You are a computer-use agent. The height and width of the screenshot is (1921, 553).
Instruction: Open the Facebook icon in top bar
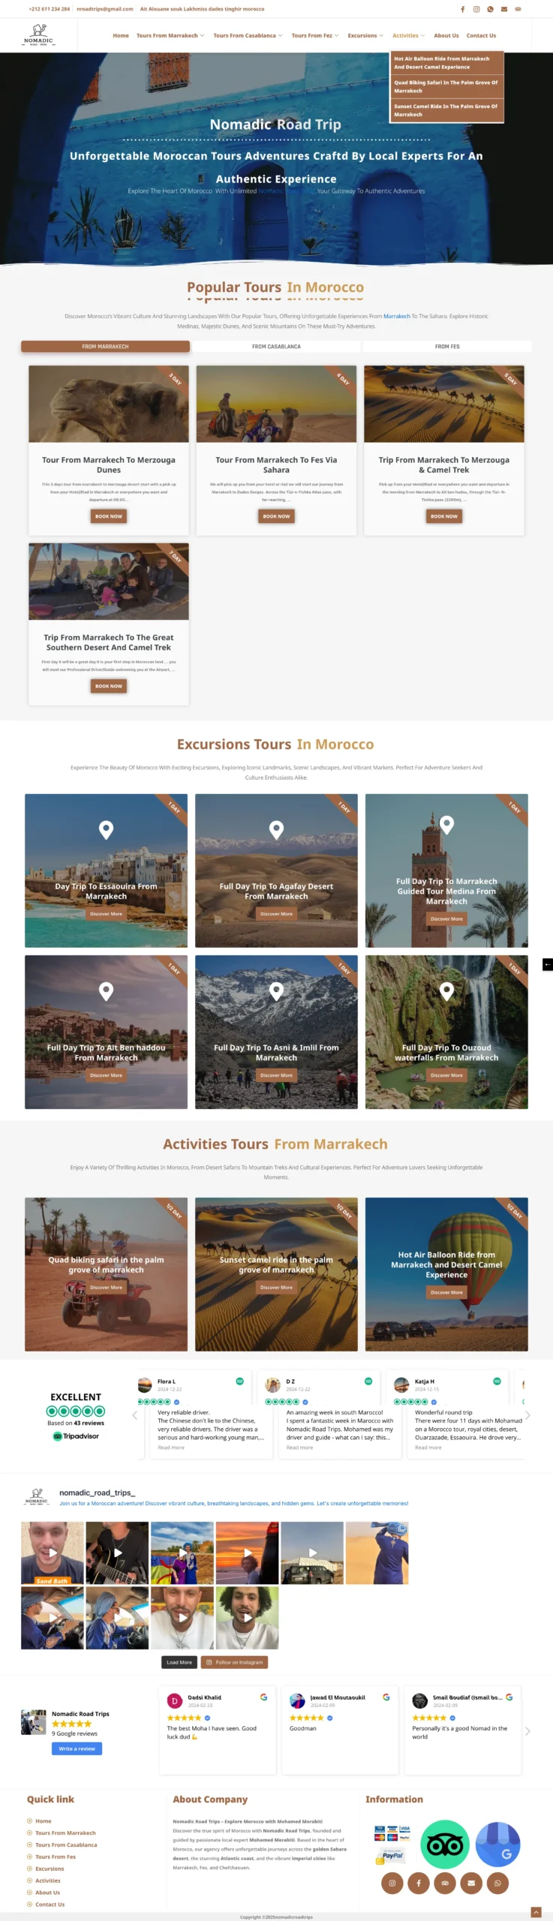(x=462, y=9)
